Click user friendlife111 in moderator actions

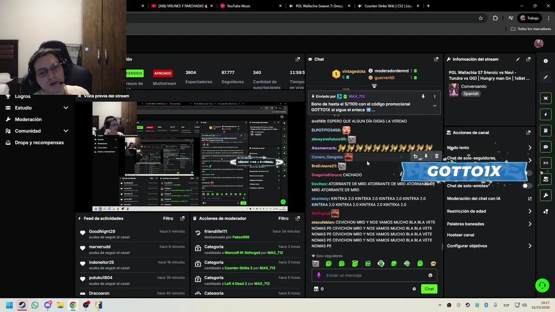[215, 231]
